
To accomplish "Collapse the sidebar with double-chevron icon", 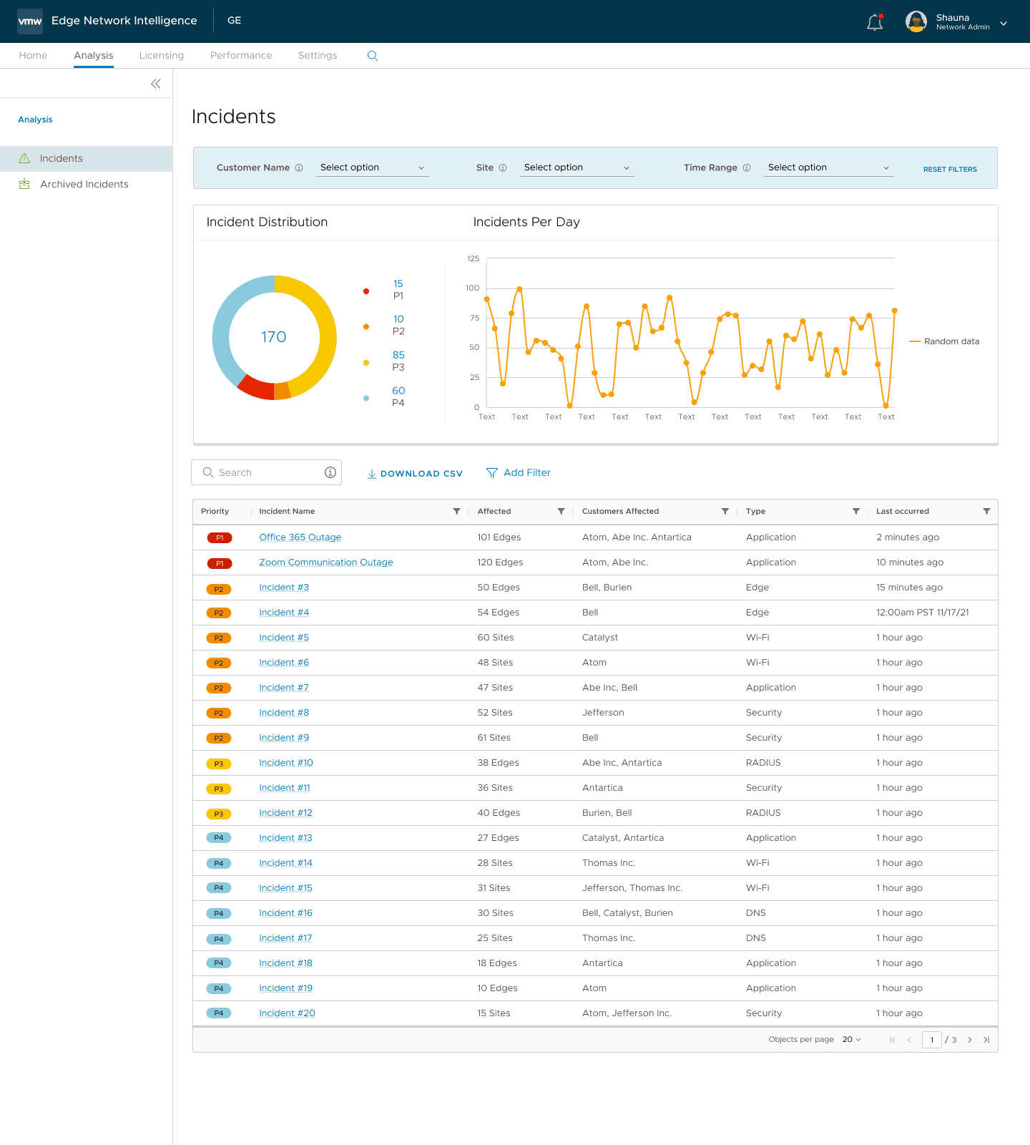I will 156,84.
